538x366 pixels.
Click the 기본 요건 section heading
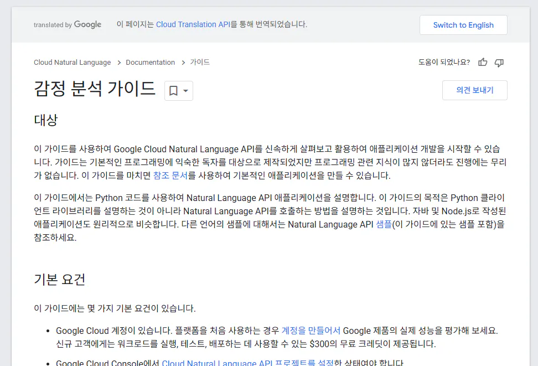point(59,280)
